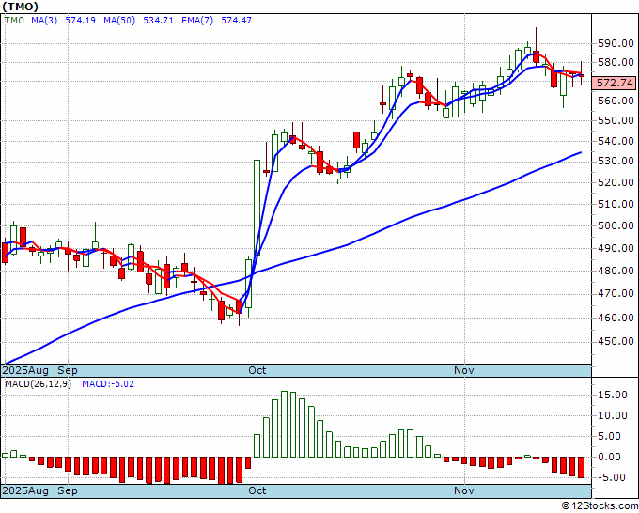Click the 540.00 price axis label
The height and width of the screenshot is (513, 639).
616,141
